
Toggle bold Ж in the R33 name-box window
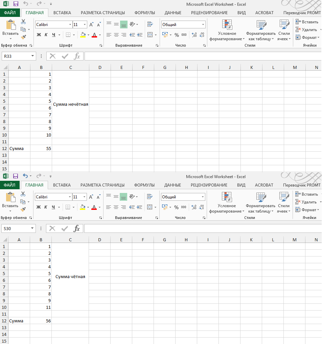pyautogui.click(x=39, y=35)
